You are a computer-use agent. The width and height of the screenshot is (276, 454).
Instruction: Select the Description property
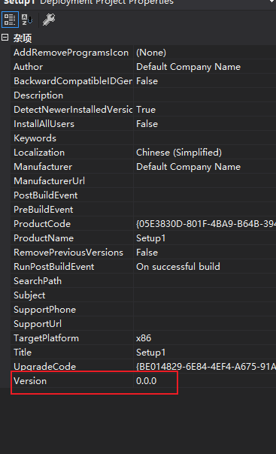pyautogui.click(x=38, y=95)
